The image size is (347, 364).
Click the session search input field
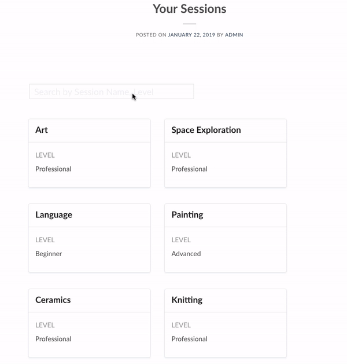click(x=112, y=92)
